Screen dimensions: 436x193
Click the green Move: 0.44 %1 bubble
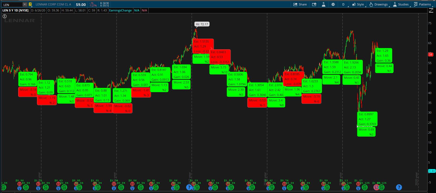384,68
